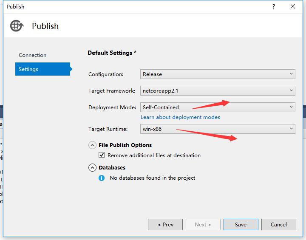Select the Settings tab in sidebar

28,69
